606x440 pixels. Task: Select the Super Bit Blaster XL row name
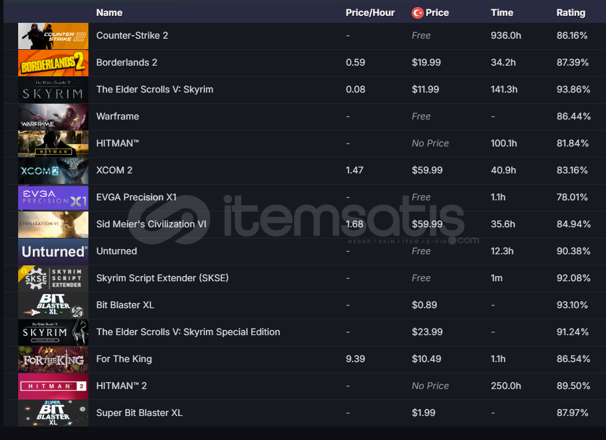point(139,413)
